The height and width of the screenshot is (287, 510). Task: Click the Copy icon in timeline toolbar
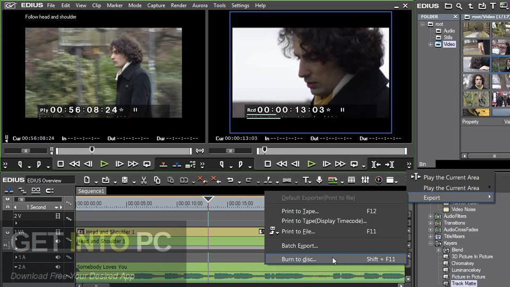157,180
